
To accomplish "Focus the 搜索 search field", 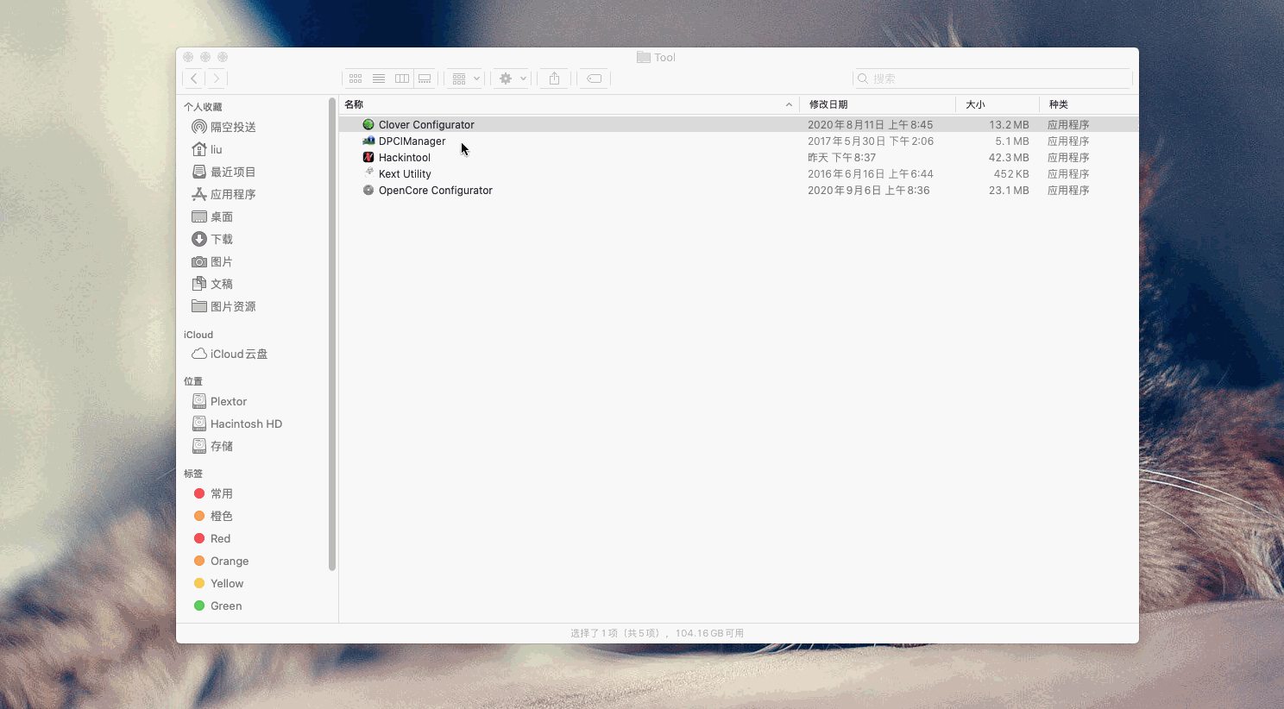I will click(x=992, y=78).
